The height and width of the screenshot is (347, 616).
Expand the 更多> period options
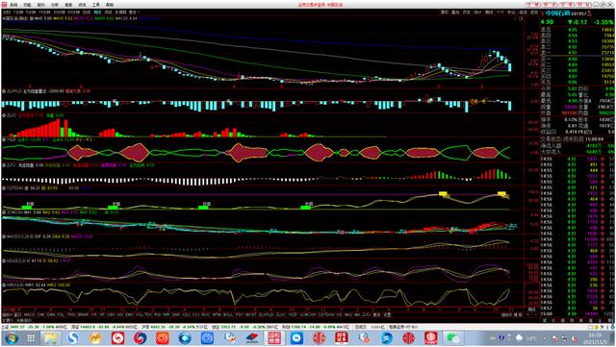(x=135, y=12)
